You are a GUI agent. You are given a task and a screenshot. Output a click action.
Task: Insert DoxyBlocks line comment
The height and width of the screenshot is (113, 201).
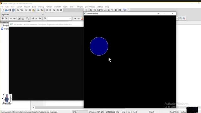[14, 19]
